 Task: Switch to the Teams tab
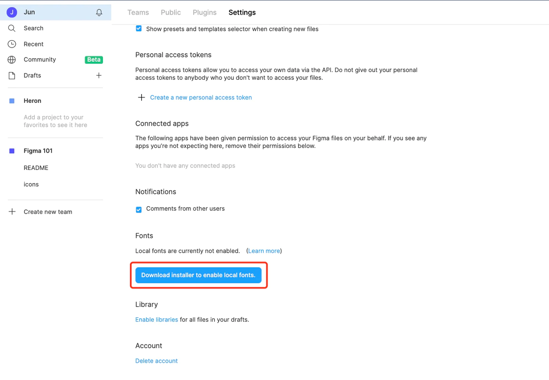(138, 13)
